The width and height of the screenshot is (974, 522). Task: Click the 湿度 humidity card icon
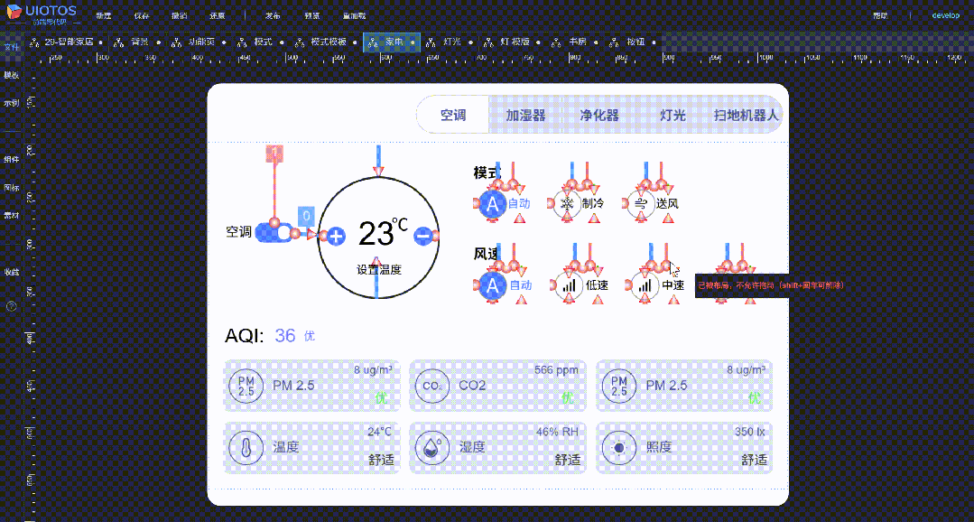point(432,447)
